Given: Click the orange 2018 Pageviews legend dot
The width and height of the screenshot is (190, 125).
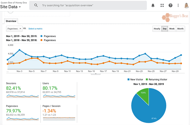Looking at the screenshot, I should coord(41,40).
